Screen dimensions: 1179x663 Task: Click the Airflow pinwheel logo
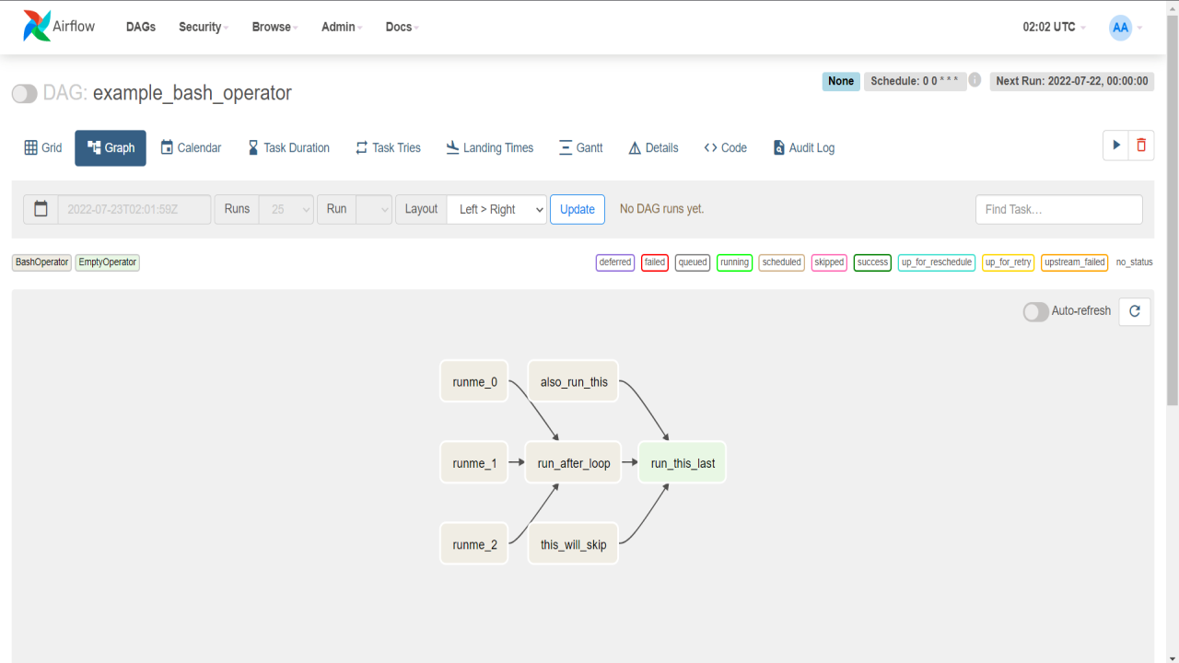(x=37, y=27)
